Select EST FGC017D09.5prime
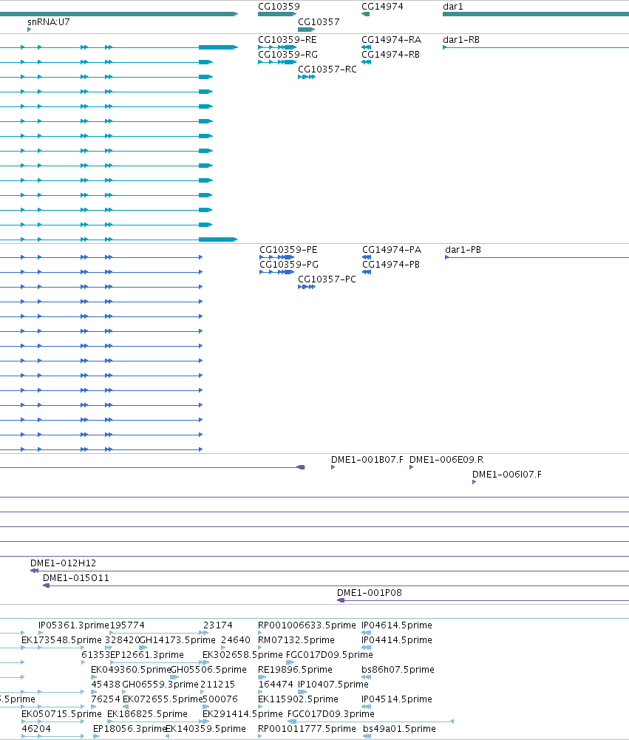The image size is (629, 740). point(330,655)
